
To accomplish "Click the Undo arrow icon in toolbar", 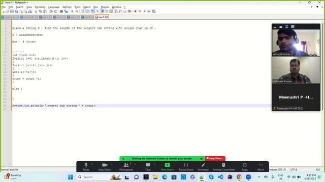I will [51, 11].
